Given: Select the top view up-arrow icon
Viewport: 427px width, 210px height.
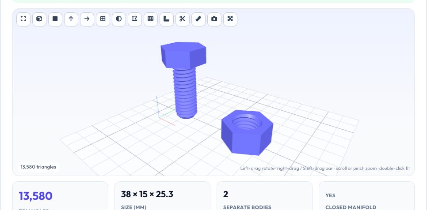Looking at the screenshot, I should click(x=71, y=19).
